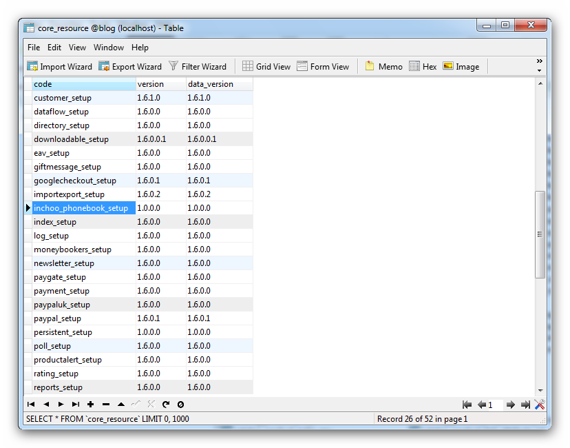Image resolution: width=570 pixels, height=448 pixels.
Task: Select the paypal_setup row cell
Action: pyautogui.click(x=83, y=318)
